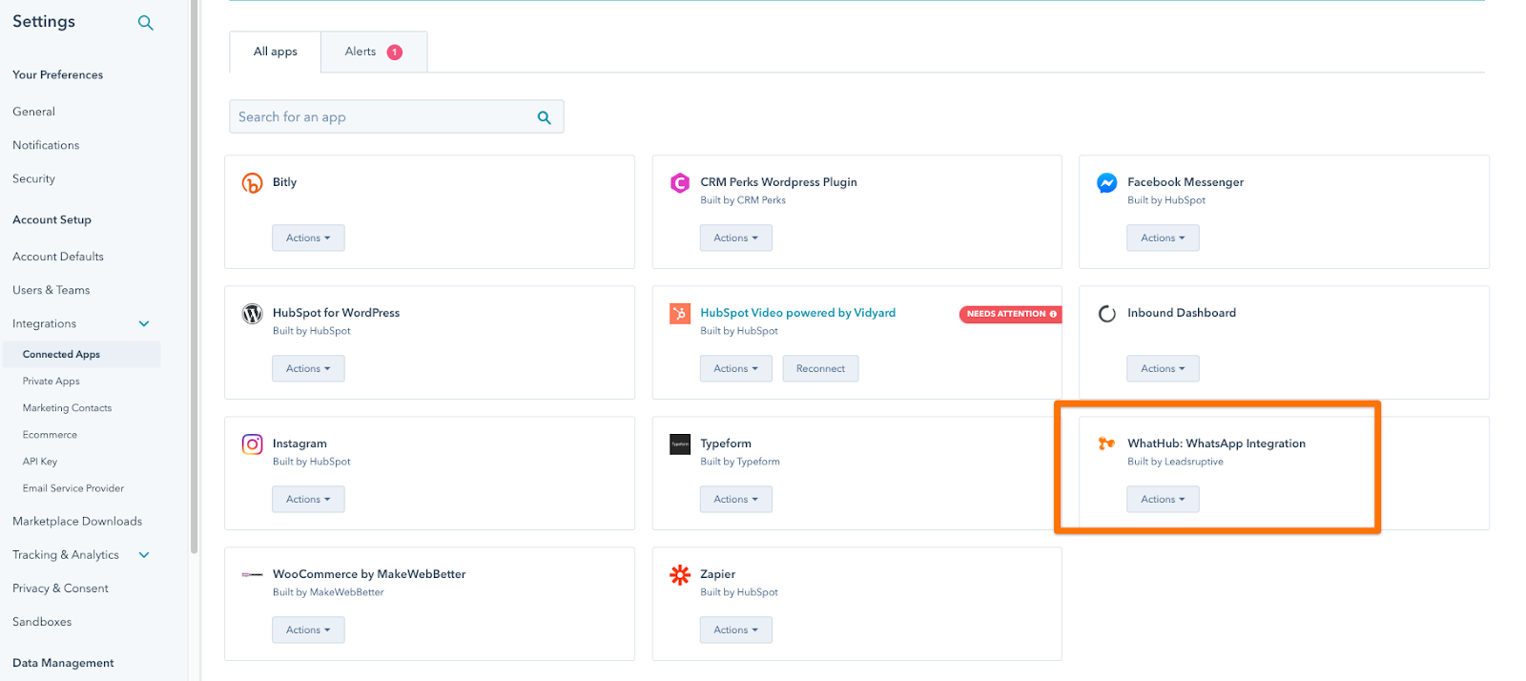Select Private Apps in sidebar
1526x681 pixels.
tap(52, 382)
